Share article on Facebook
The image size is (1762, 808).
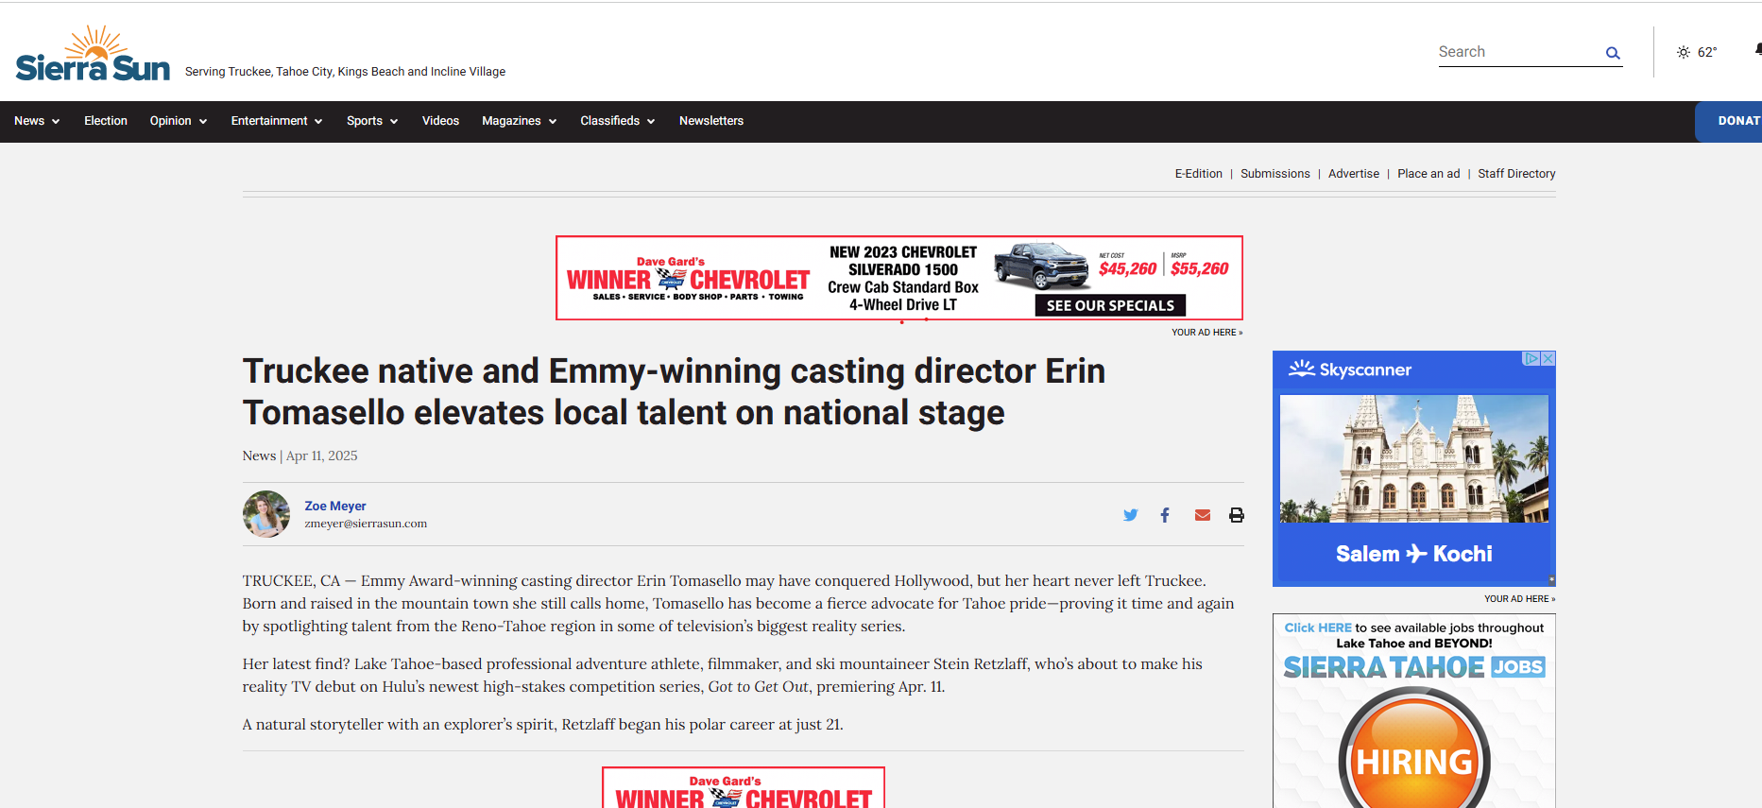coord(1165,515)
